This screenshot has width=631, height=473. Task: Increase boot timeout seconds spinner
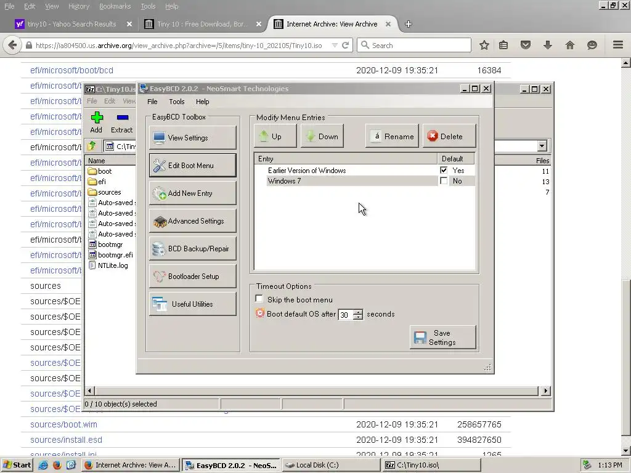(358, 312)
